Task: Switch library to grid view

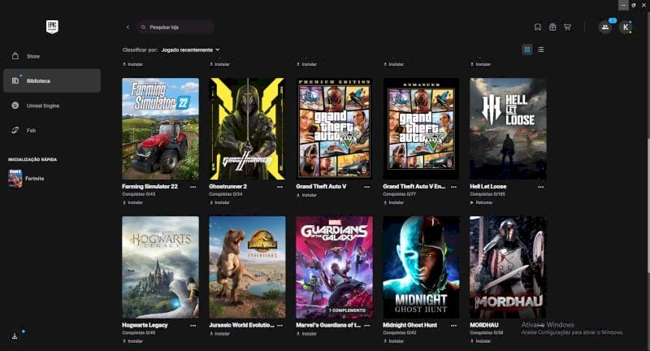Action: tap(527, 50)
